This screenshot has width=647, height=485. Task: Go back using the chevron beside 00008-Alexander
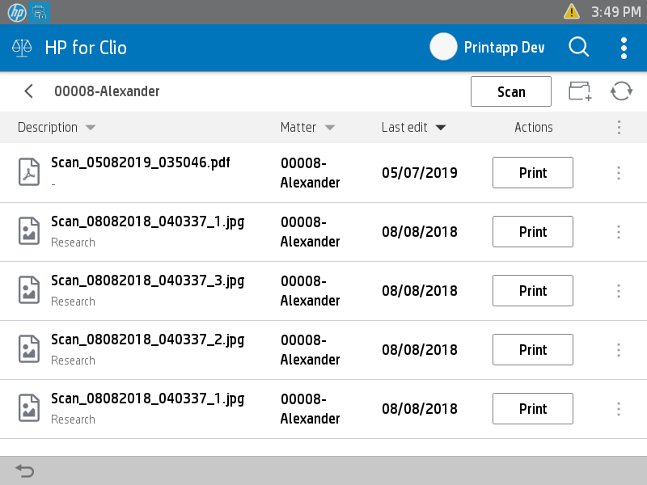point(28,91)
